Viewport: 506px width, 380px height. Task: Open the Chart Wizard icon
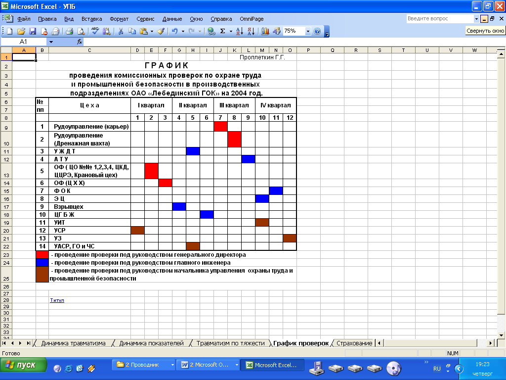pyautogui.click(x=265, y=31)
